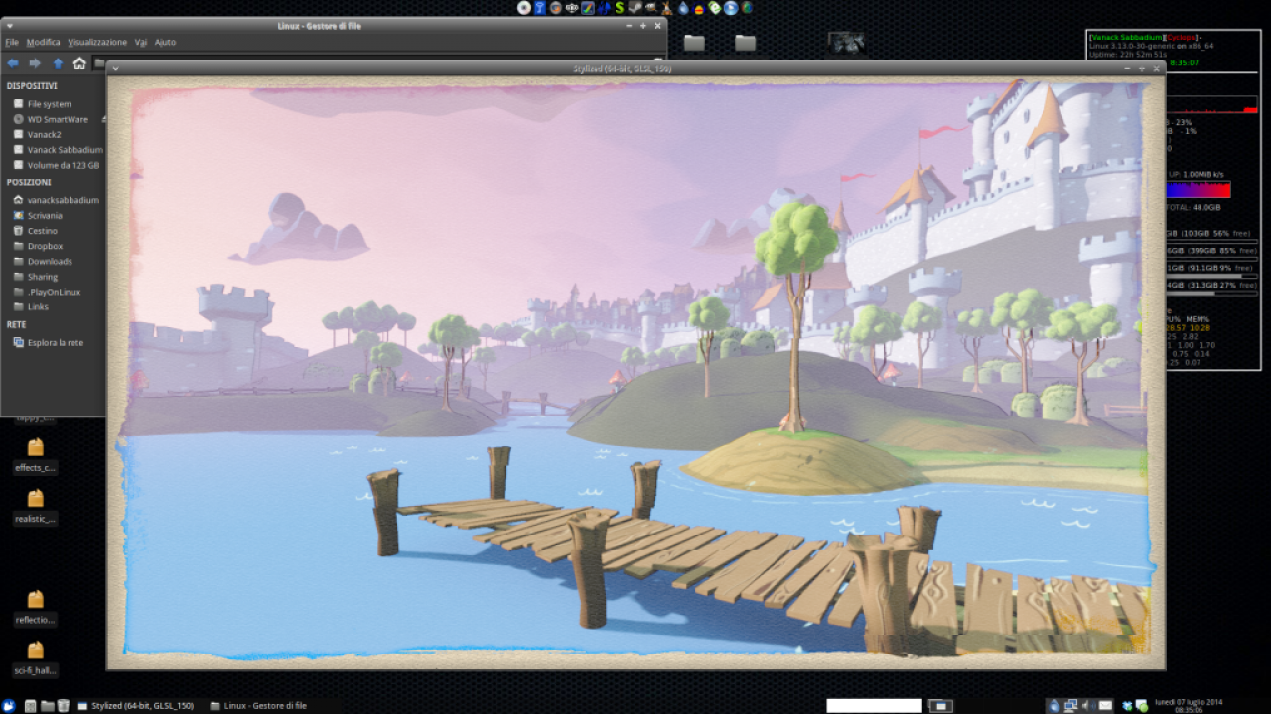Open vanacksabbadium home location
1271x714 pixels.
click(x=55, y=200)
